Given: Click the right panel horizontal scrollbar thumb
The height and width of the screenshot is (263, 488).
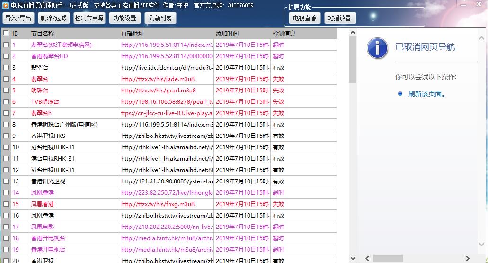Looking at the screenshot, I should pos(388,258).
